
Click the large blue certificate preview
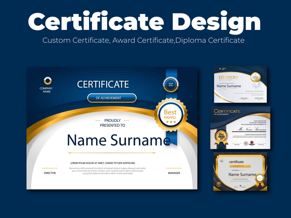point(112,128)
